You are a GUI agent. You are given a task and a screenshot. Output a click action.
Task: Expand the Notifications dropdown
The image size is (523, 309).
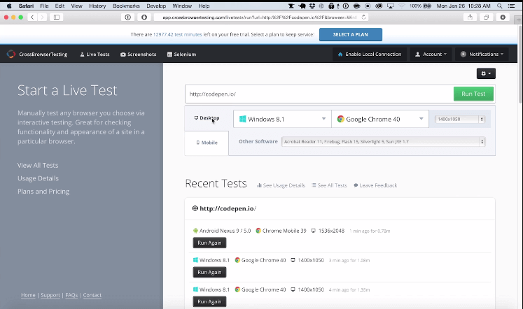(482, 55)
